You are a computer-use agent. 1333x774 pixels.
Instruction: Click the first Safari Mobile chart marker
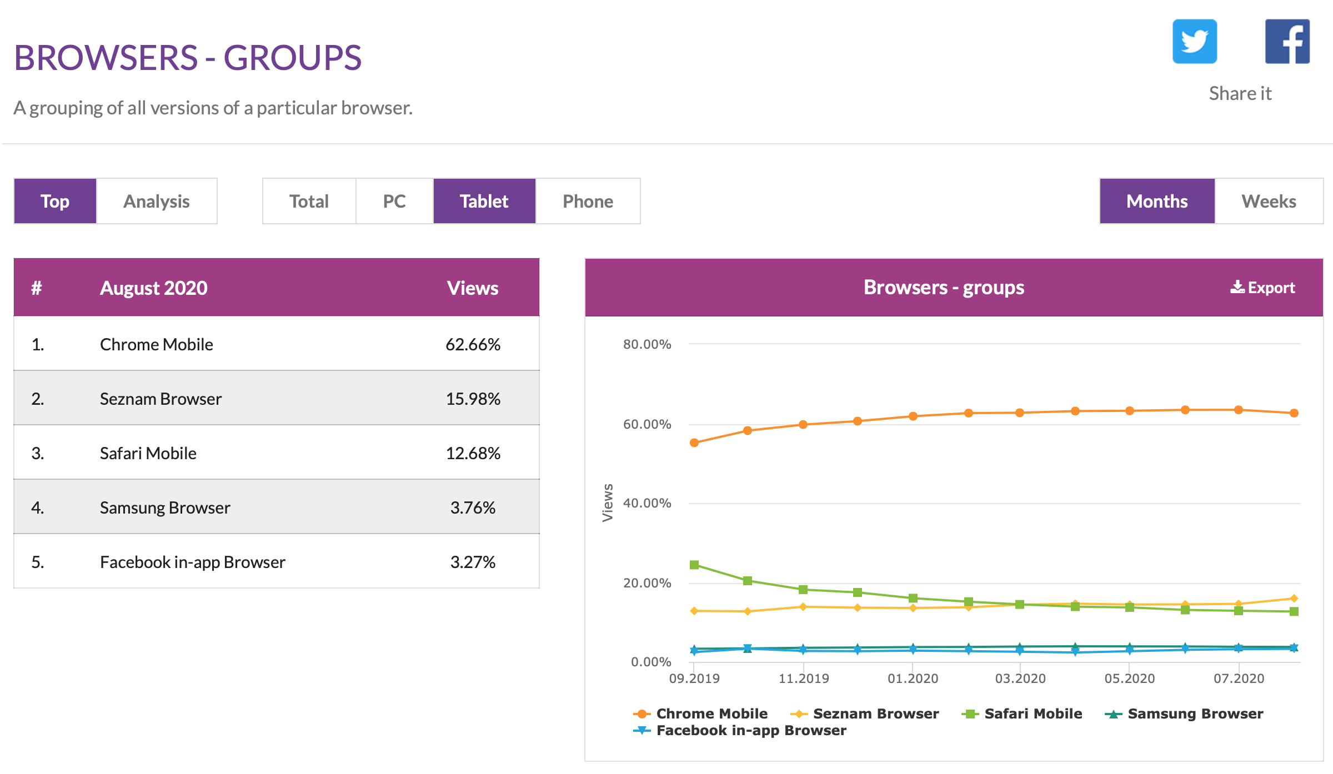(694, 565)
